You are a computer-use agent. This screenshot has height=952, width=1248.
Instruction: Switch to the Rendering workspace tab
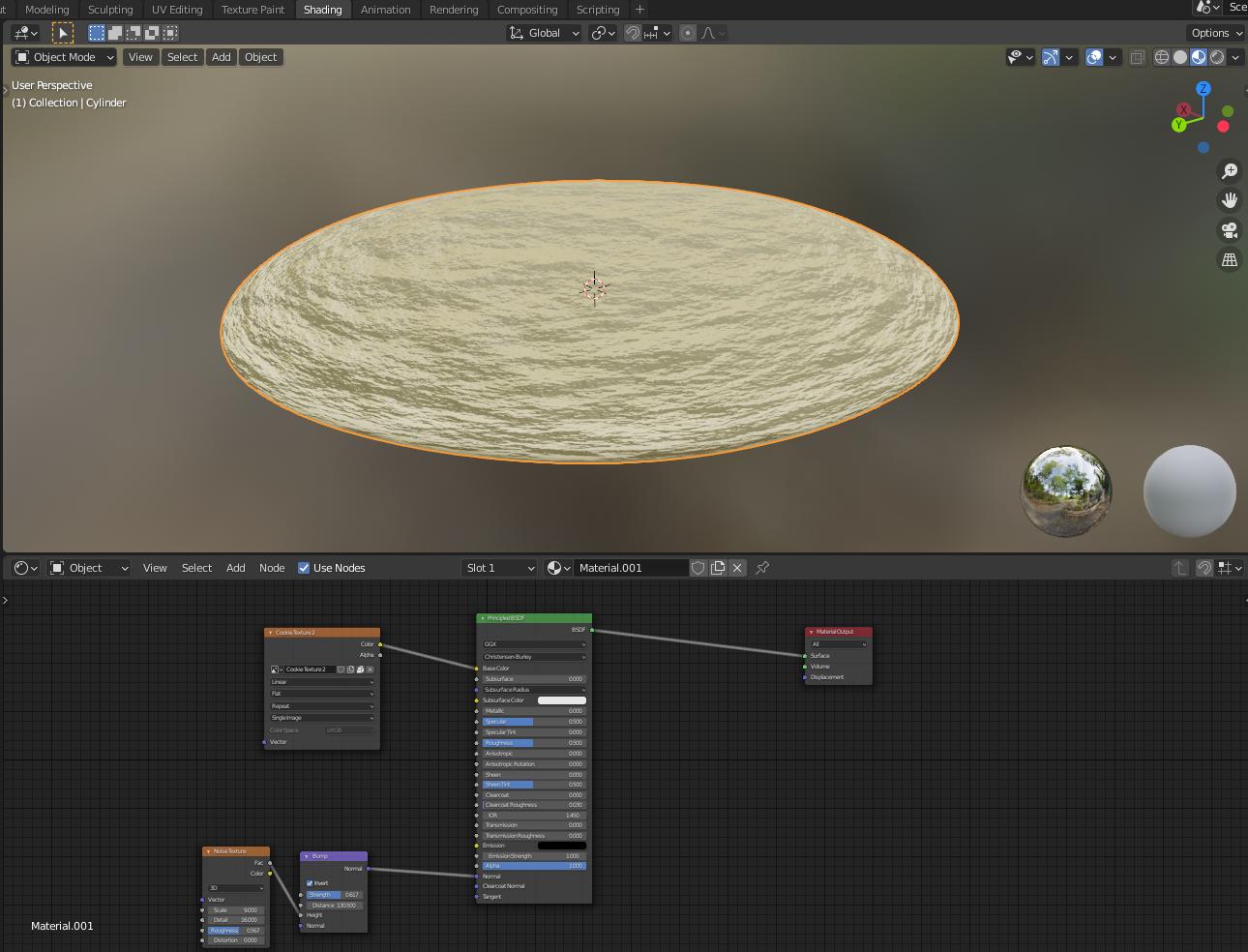tap(454, 10)
